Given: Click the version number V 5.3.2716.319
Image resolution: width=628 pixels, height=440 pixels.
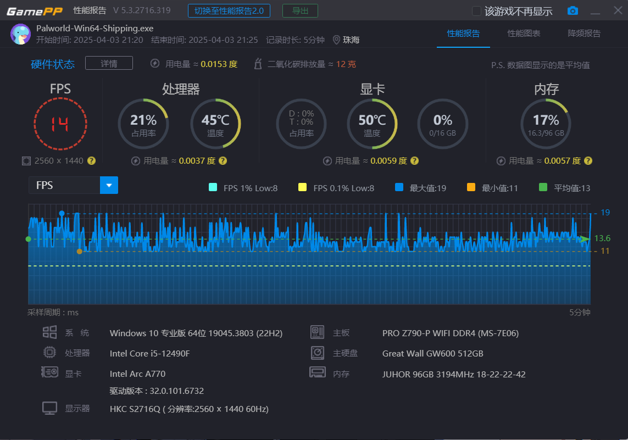Looking at the screenshot, I should point(142,10).
